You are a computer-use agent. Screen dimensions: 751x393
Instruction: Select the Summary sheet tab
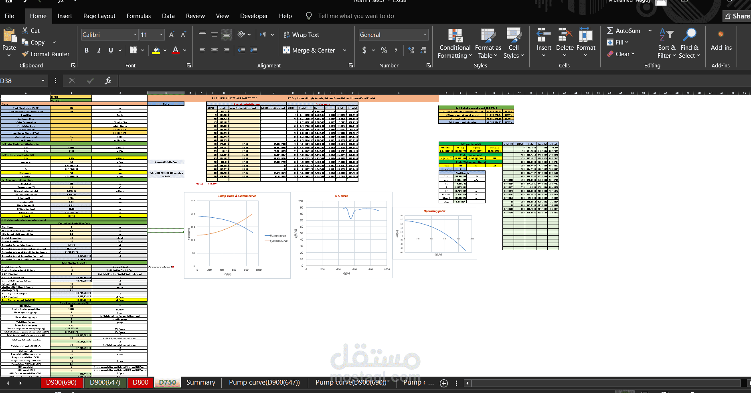pos(201,382)
